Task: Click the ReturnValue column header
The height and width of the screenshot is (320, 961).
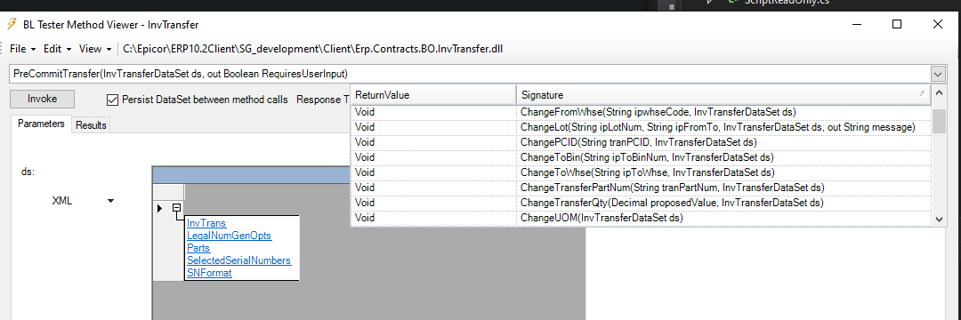Action: pyautogui.click(x=434, y=95)
